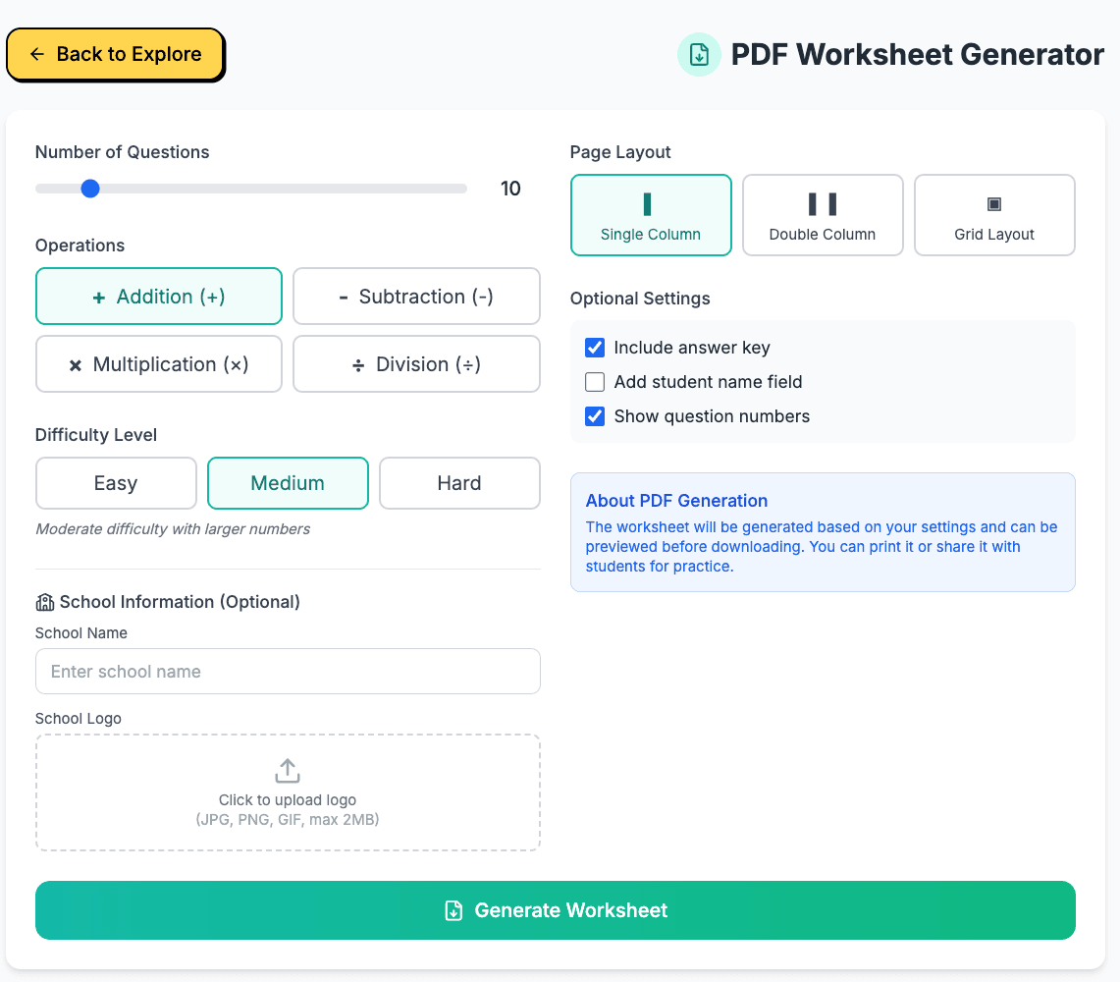Click the PDF download icon beside the title
The width and height of the screenshot is (1120, 982).
tap(699, 54)
